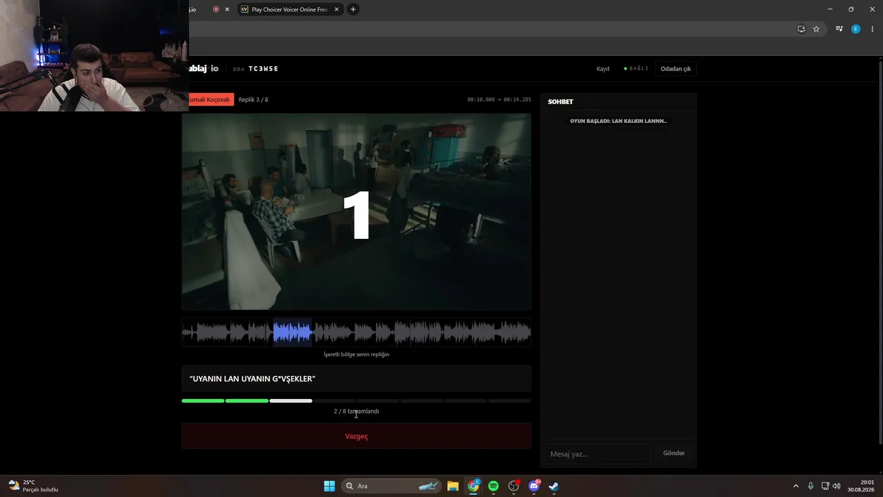The image size is (883, 497).
Task: Open the Windows Start menu
Action: pos(329,486)
